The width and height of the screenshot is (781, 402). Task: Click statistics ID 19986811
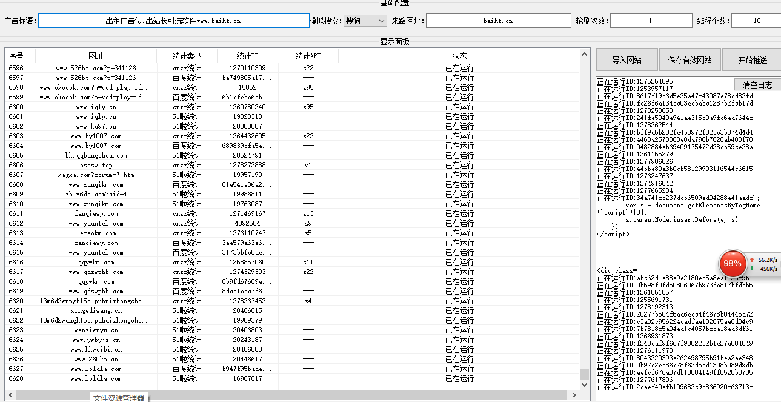247,194
